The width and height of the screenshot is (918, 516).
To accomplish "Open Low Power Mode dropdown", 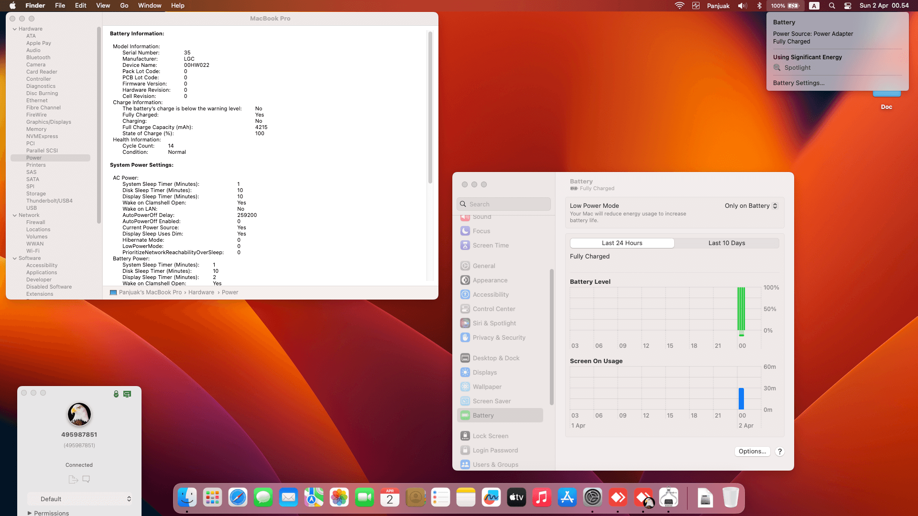I will pyautogui.click(x=751, y=205).
